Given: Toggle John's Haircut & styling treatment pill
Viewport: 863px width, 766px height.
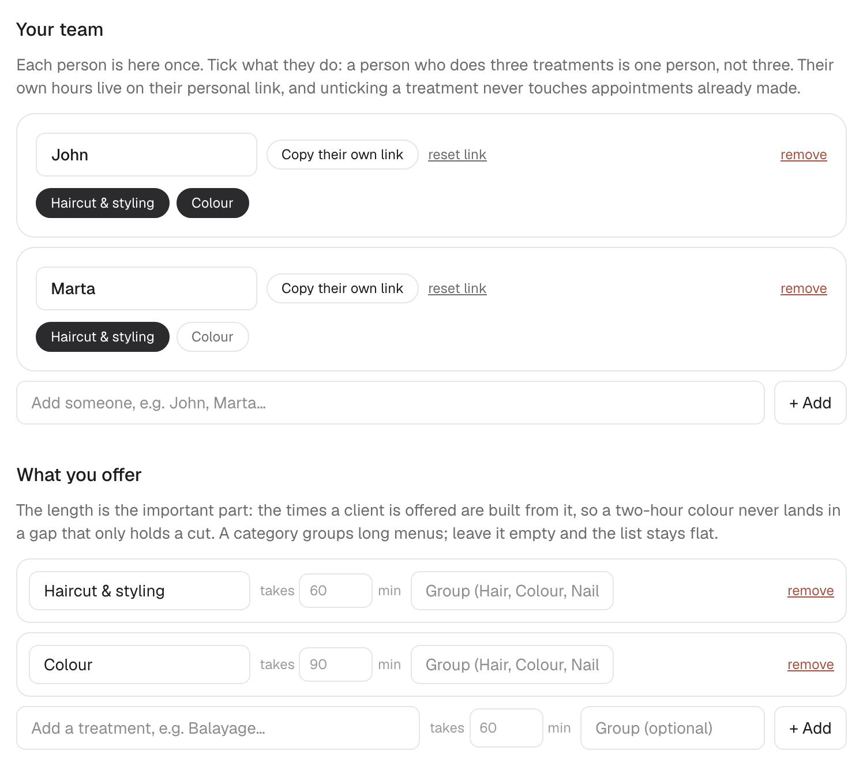Looking at the screenshot, I should 103,203.
